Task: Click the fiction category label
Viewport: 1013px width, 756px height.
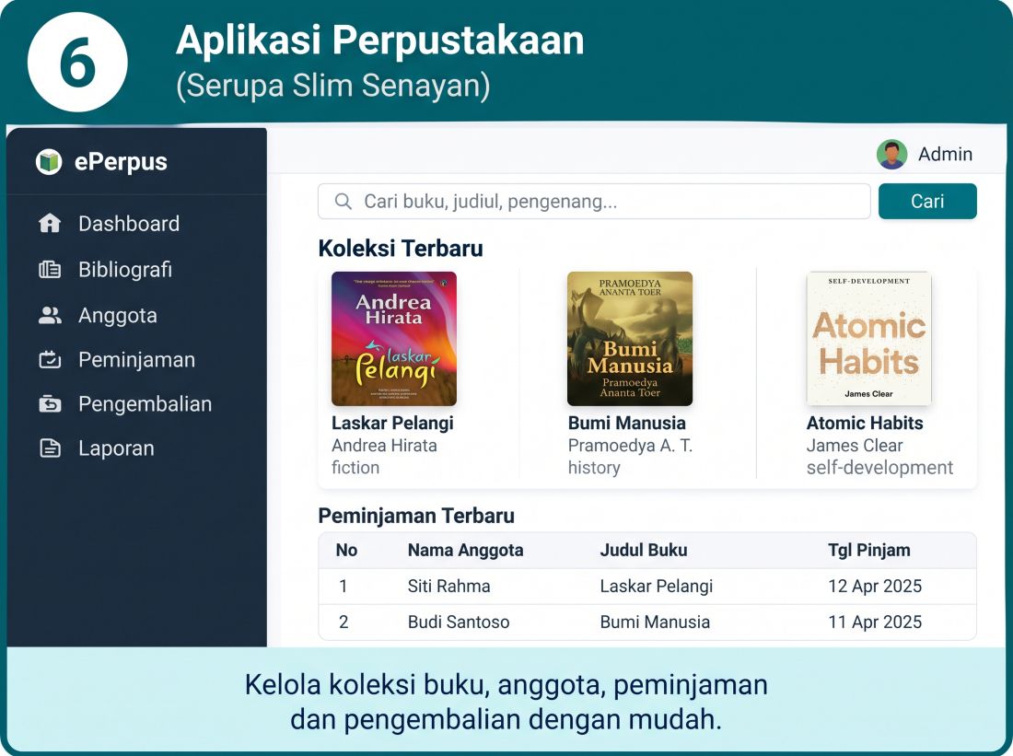Action: click(355, 468)
